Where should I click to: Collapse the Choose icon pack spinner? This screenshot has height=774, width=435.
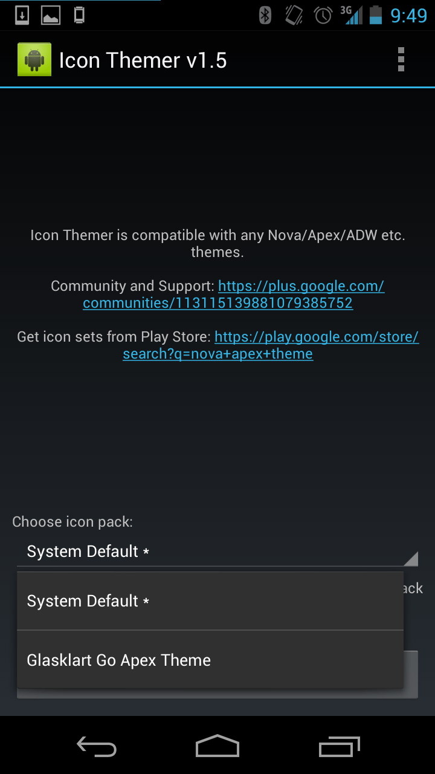click(217, 551)
